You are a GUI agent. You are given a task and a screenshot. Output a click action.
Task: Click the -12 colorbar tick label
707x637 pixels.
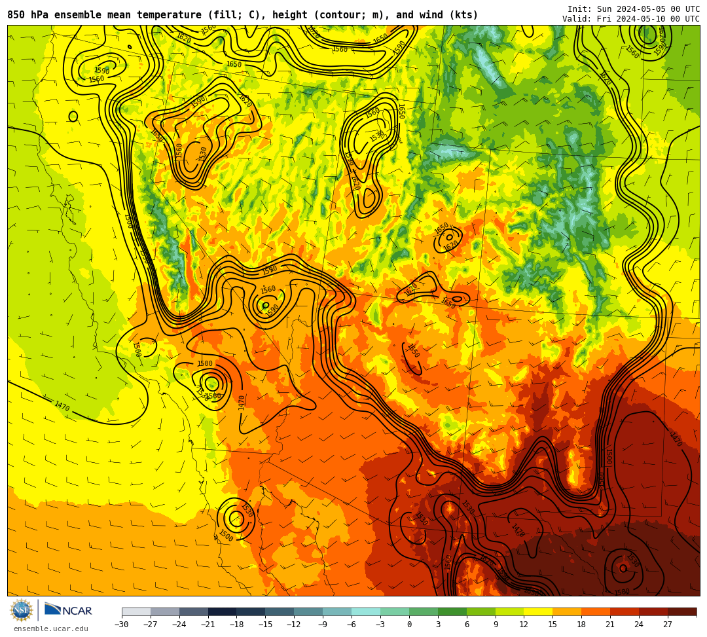[294, 625]
